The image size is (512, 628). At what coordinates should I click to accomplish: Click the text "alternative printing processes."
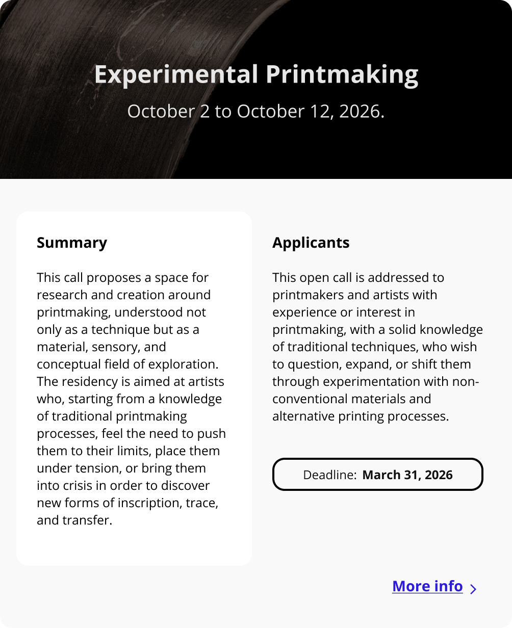[x=361, y=416]
